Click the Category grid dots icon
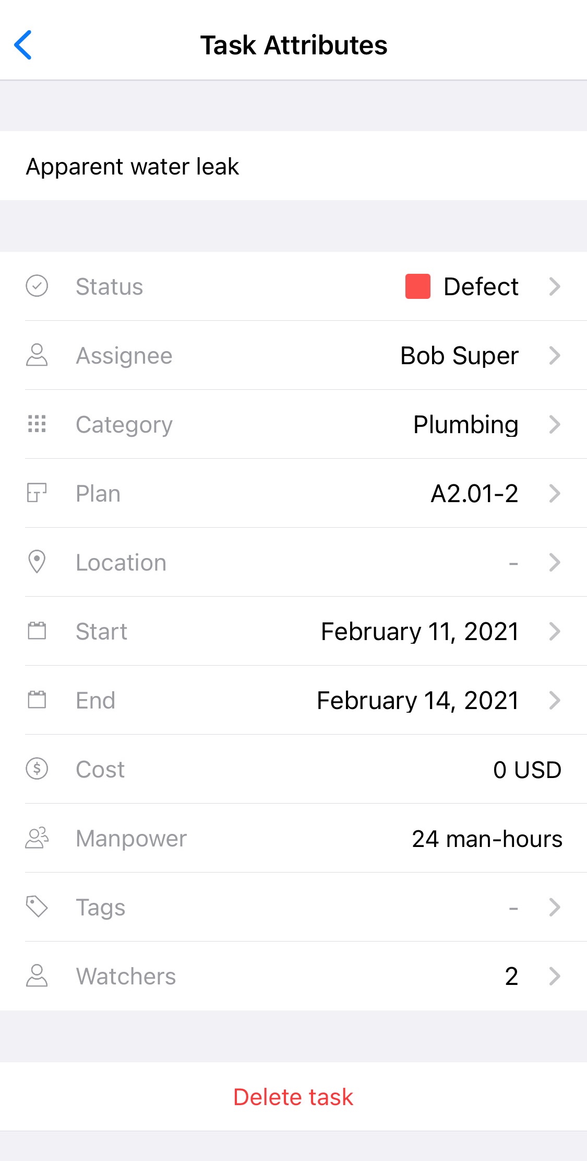 [37, 424]
